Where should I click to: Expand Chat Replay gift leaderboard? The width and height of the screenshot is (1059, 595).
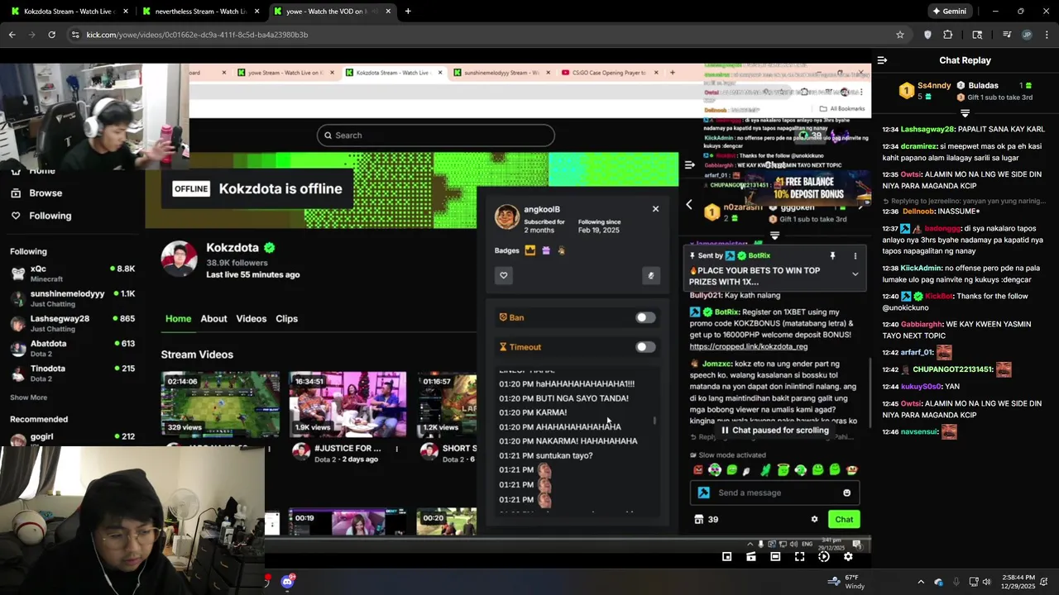tap(965, 112)
